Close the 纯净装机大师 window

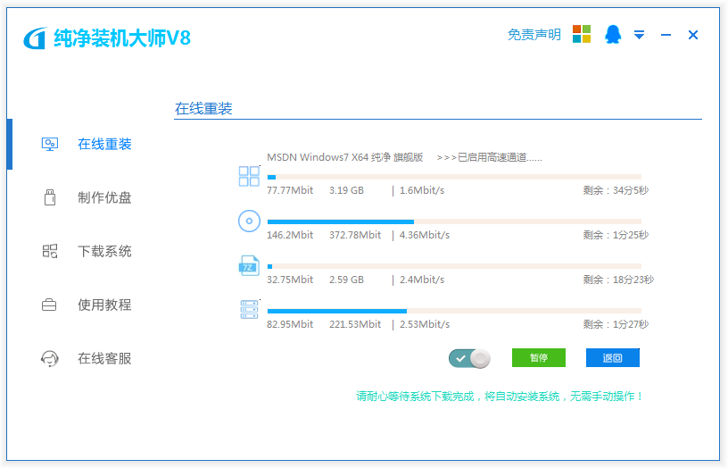[x=693, y=35]
